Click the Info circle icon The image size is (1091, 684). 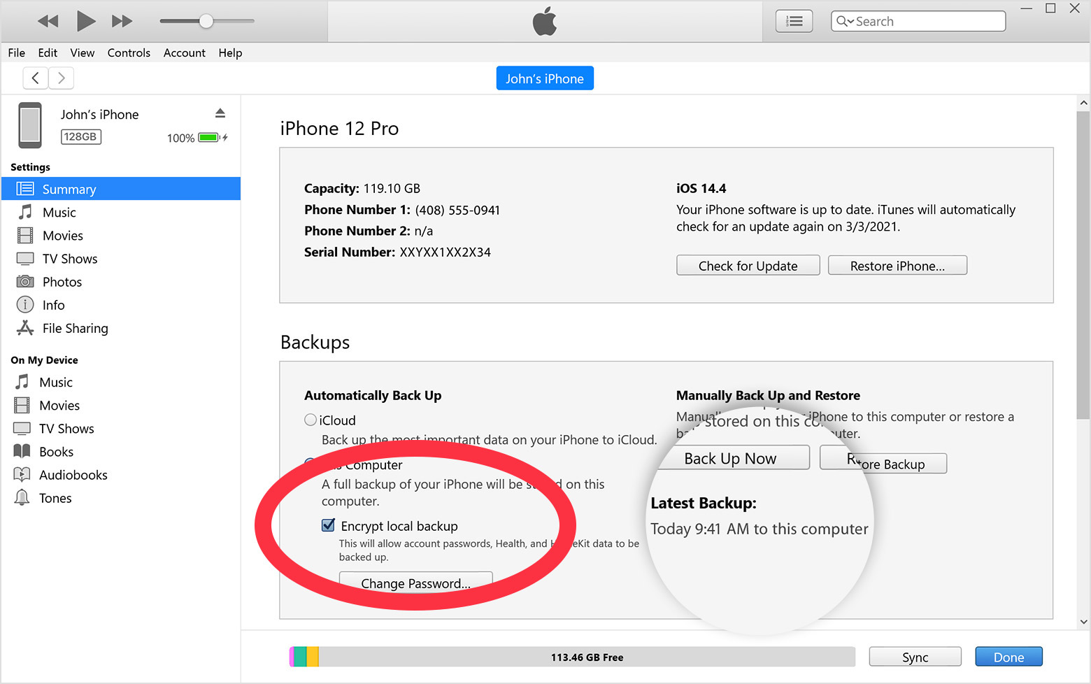(x=25, y=304)
